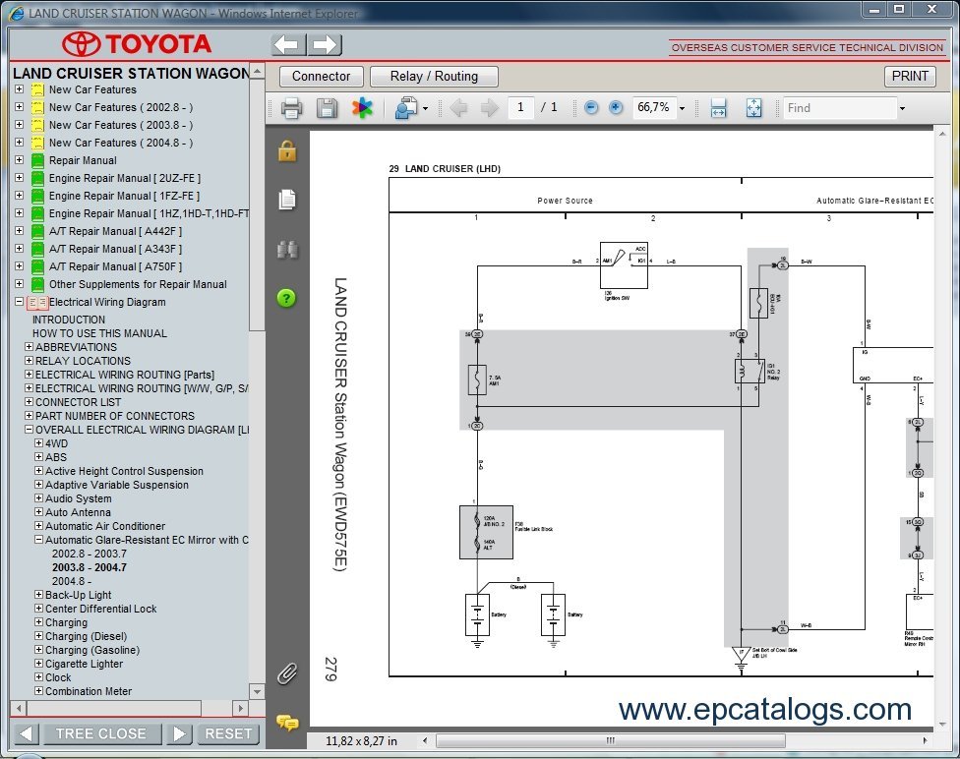The width and height of the screenshot is (960, 759).
Task: Maximize the Internet Explorer window
Action: [x=899, y=9]
